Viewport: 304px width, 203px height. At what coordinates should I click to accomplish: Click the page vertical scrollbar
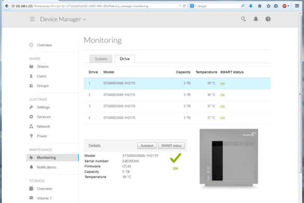[x=300, y=93]
